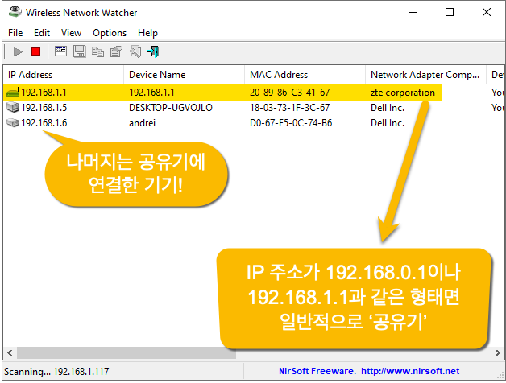Open the Advanced Options toolbar icon
This screenshot has width=506, height=383.
[x=60, y=51]
